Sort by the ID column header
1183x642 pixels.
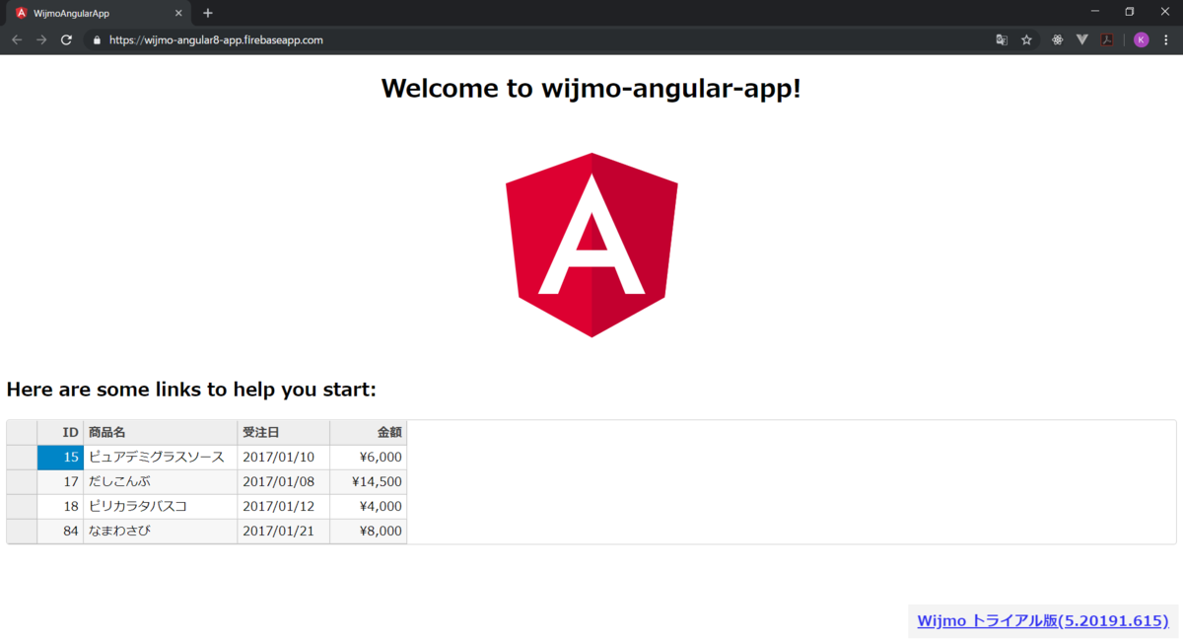pos(60,432)
